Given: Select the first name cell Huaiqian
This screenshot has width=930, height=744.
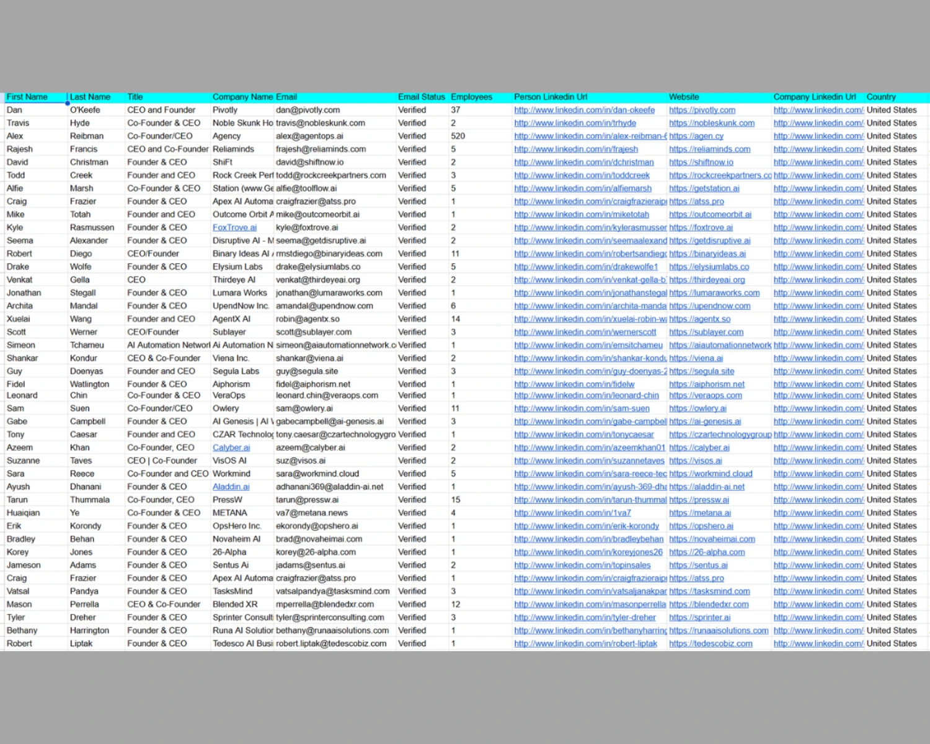Looking at the screenshot, I should tap(36, 513).
